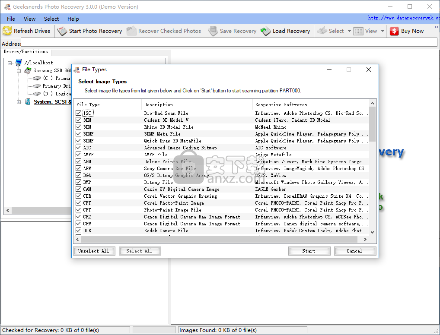
Task: Uncheck the ARW file type checkbox
Action: coord(79,168)
